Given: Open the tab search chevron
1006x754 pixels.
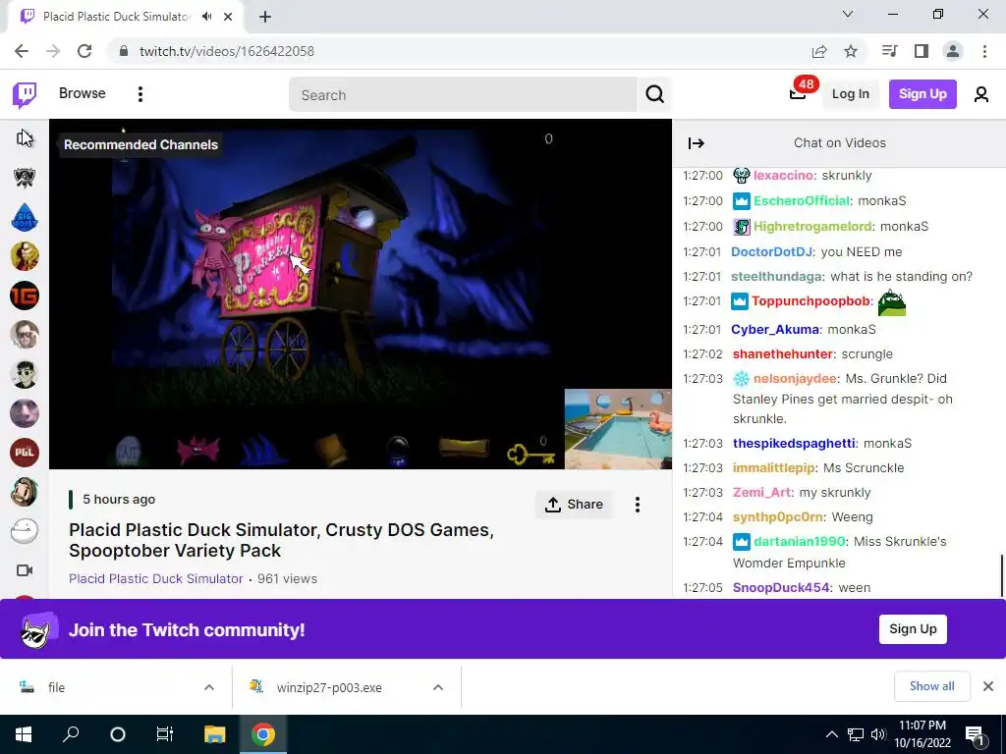Looking at the screenshot, I should 848,14.
